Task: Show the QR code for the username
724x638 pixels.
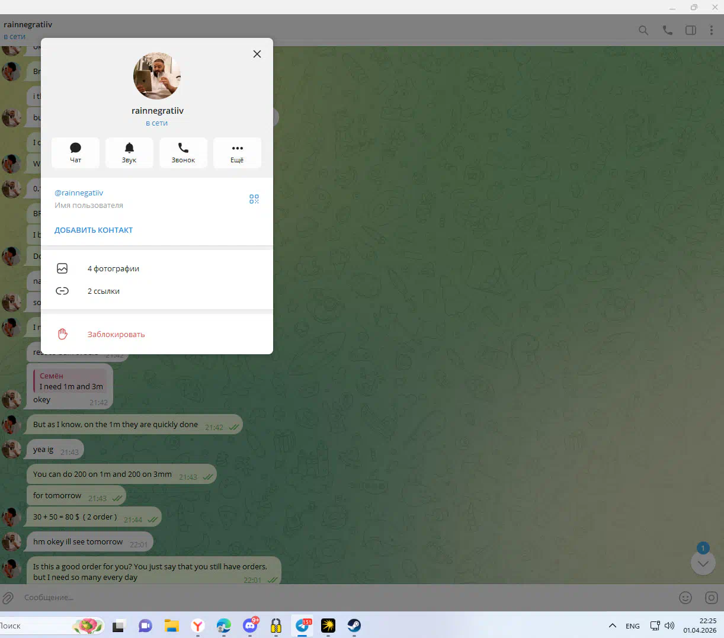Action: (254, 199)
